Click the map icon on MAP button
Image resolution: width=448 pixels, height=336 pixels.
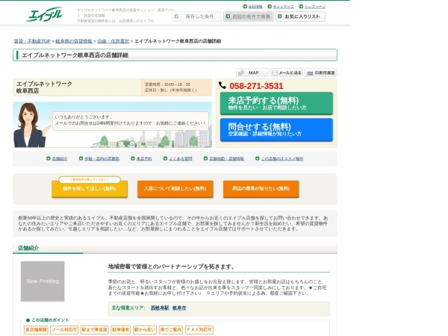coord(241,73)
